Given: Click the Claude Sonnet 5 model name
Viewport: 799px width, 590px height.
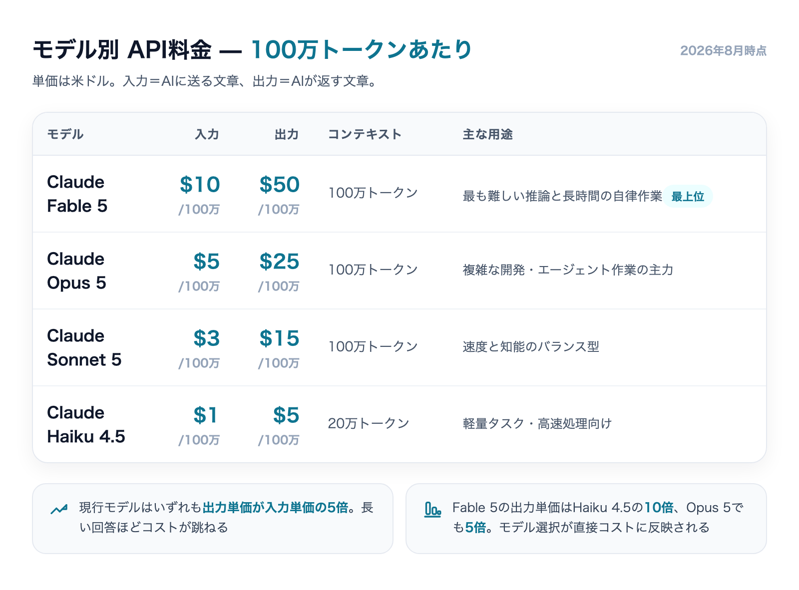Looking at the screenshot, I should click(84, 347).
